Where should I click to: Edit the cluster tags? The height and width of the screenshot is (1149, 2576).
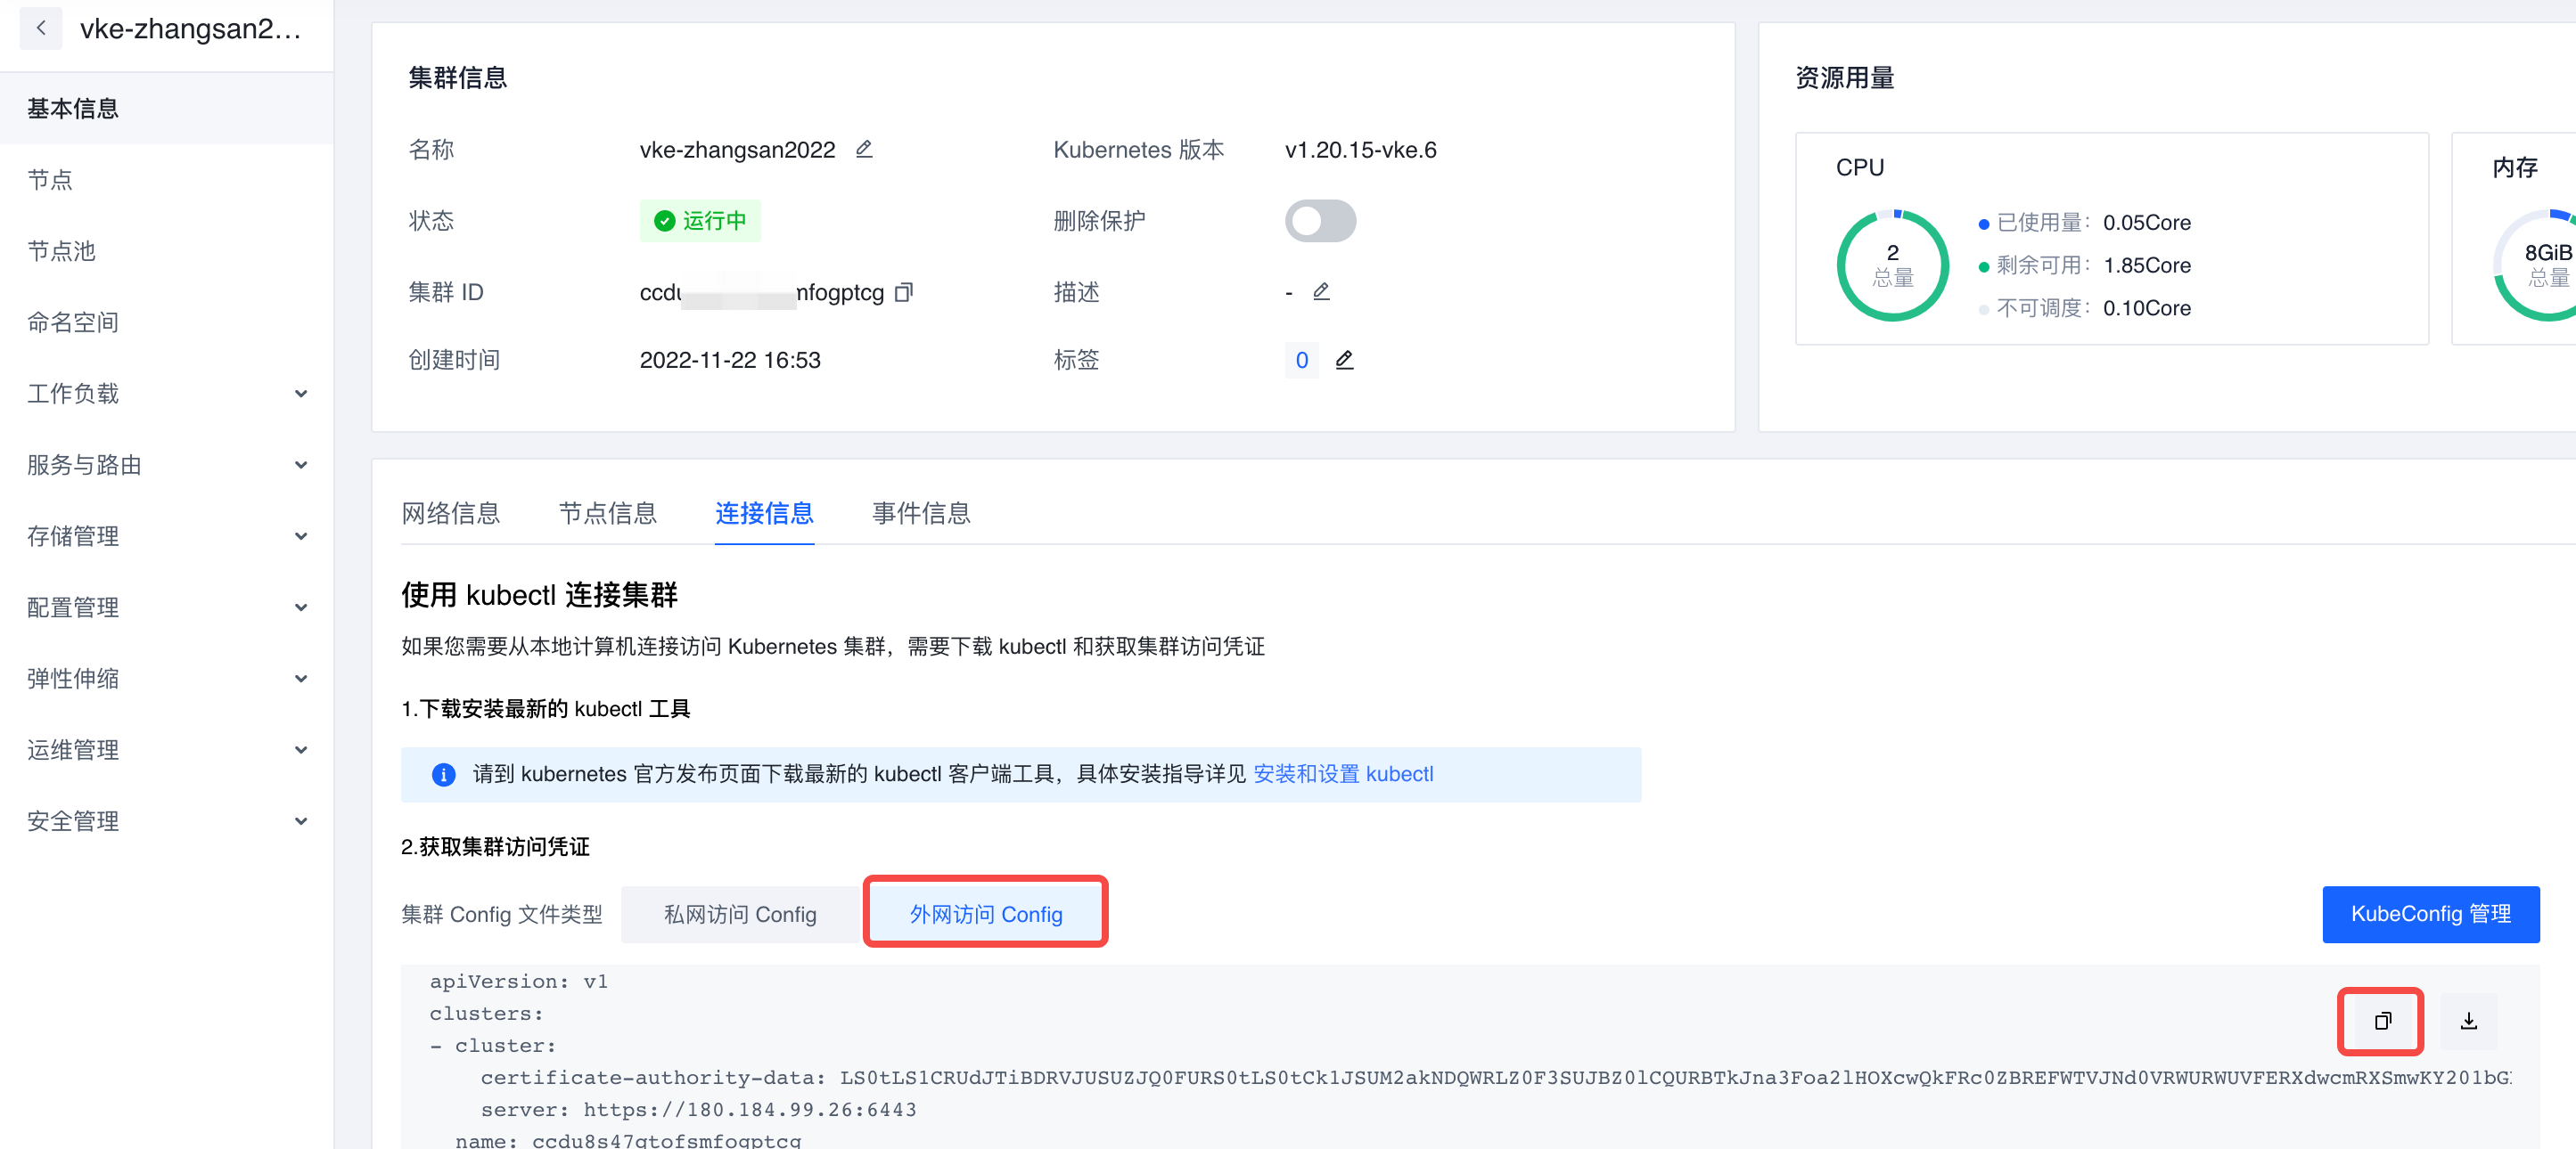(1345, 360)
